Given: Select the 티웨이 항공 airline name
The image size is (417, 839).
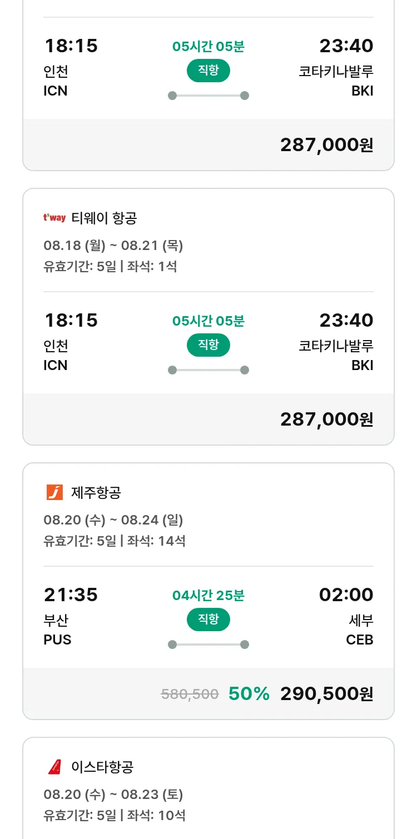Looking at the screenshot, I should 104,218.
